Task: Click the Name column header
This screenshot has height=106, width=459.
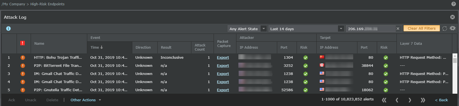Action: click(x=39, y=43)
